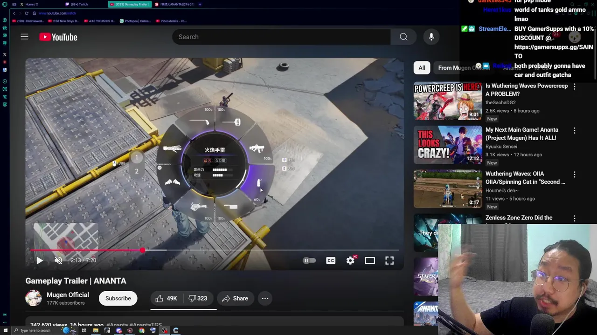Image resolution: width=597 pixels, height=335 pixels.
Task: Open the '4:40 YIXUAN IS H' bookmark
Action: tap(99, 21)
